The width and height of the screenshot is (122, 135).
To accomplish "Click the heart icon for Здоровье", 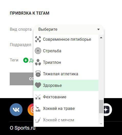I will [x=38, y=85].
